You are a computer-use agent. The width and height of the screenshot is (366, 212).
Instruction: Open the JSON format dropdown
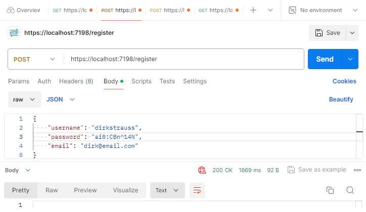(x=60, y=99)
